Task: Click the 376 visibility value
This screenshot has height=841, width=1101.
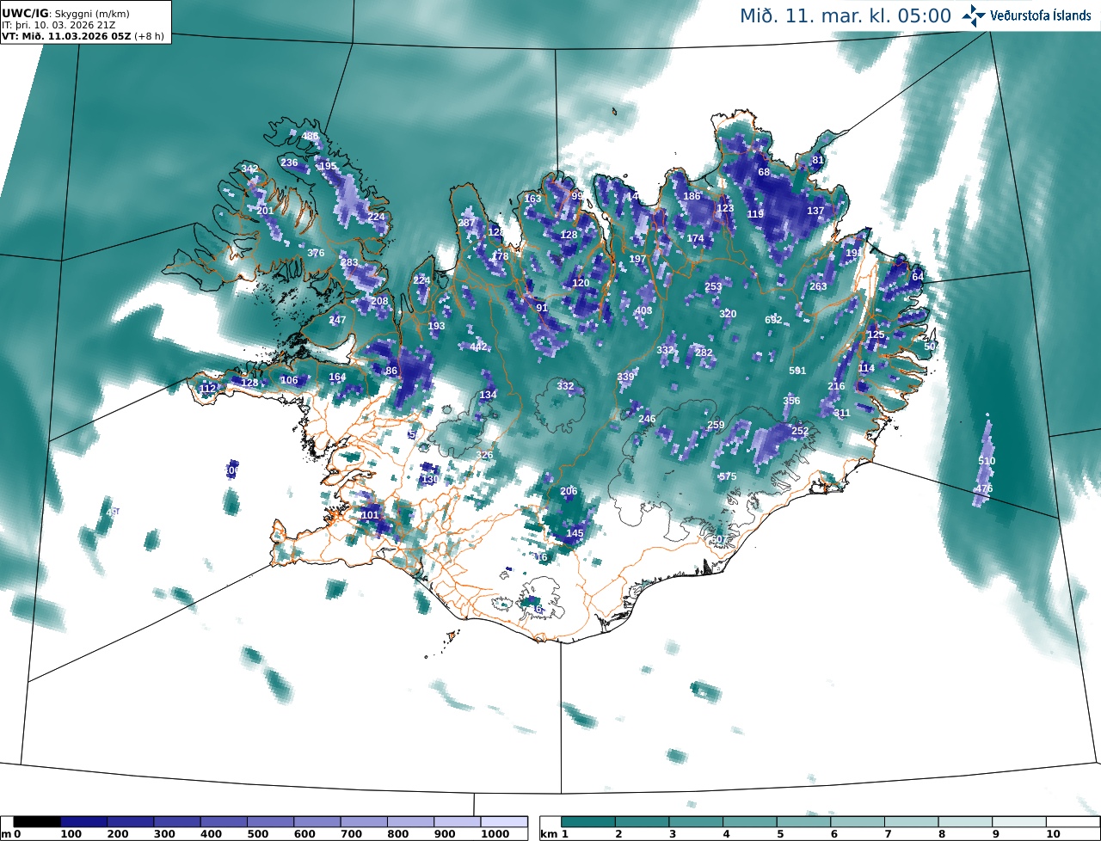Action: 316,253
